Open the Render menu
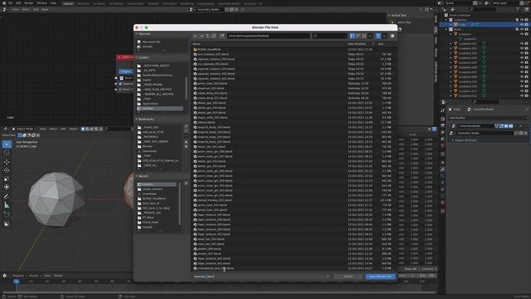This screenshot has height=299, width=531. pyautogui.click(x=29, y=3)
